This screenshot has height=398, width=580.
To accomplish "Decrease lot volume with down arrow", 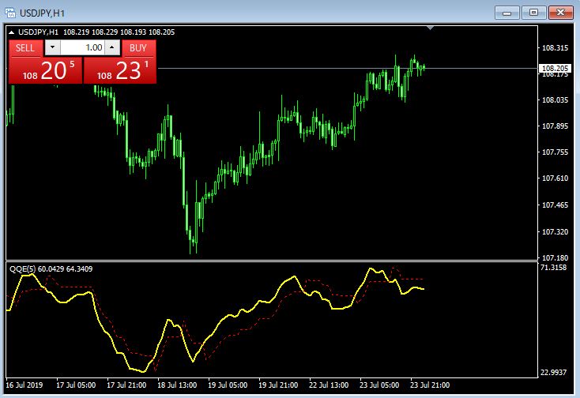I will pyautogui.click(x=52, y=47).
